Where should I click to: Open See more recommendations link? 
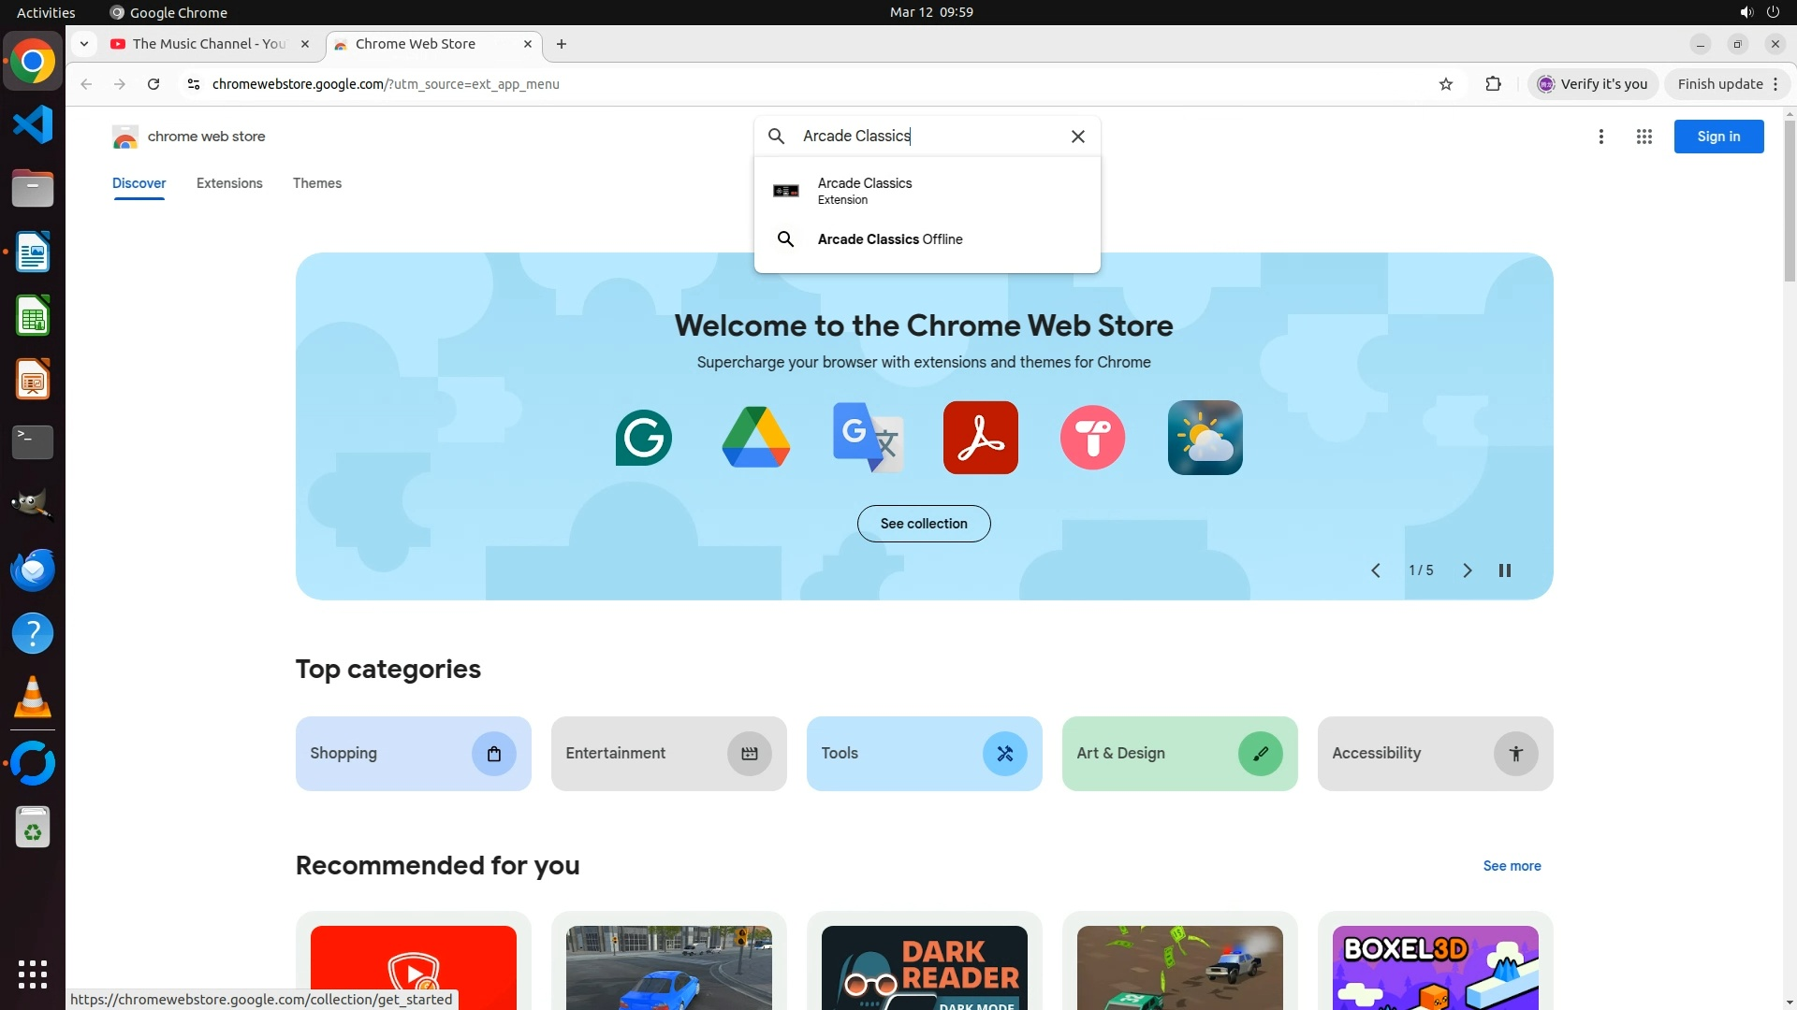click(x=1511, y=866)
